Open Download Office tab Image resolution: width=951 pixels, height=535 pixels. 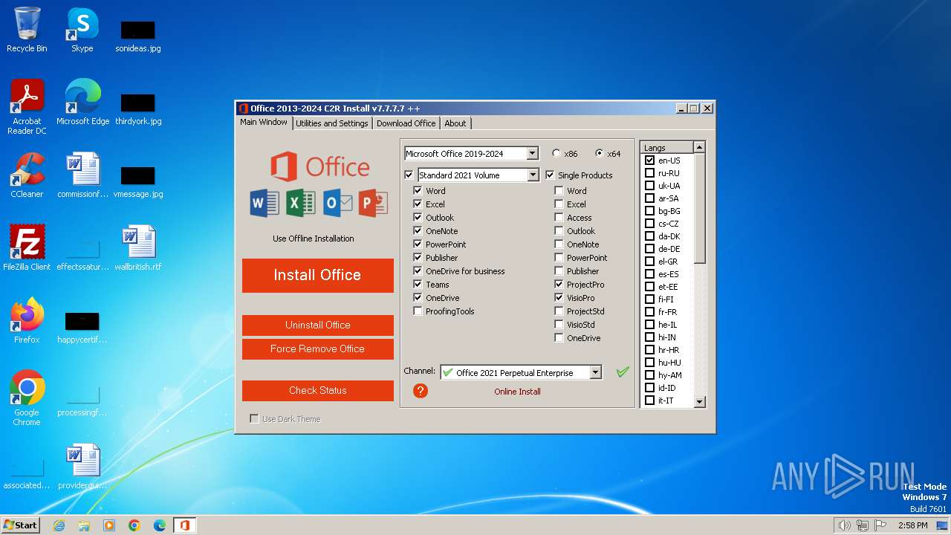406,123
